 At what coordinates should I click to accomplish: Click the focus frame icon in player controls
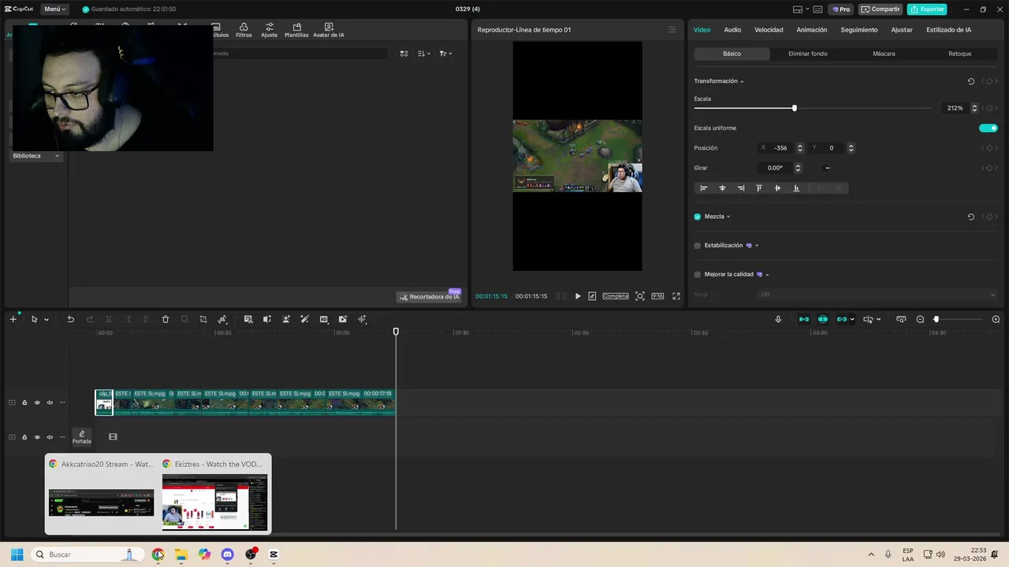[x=640, y=296]
